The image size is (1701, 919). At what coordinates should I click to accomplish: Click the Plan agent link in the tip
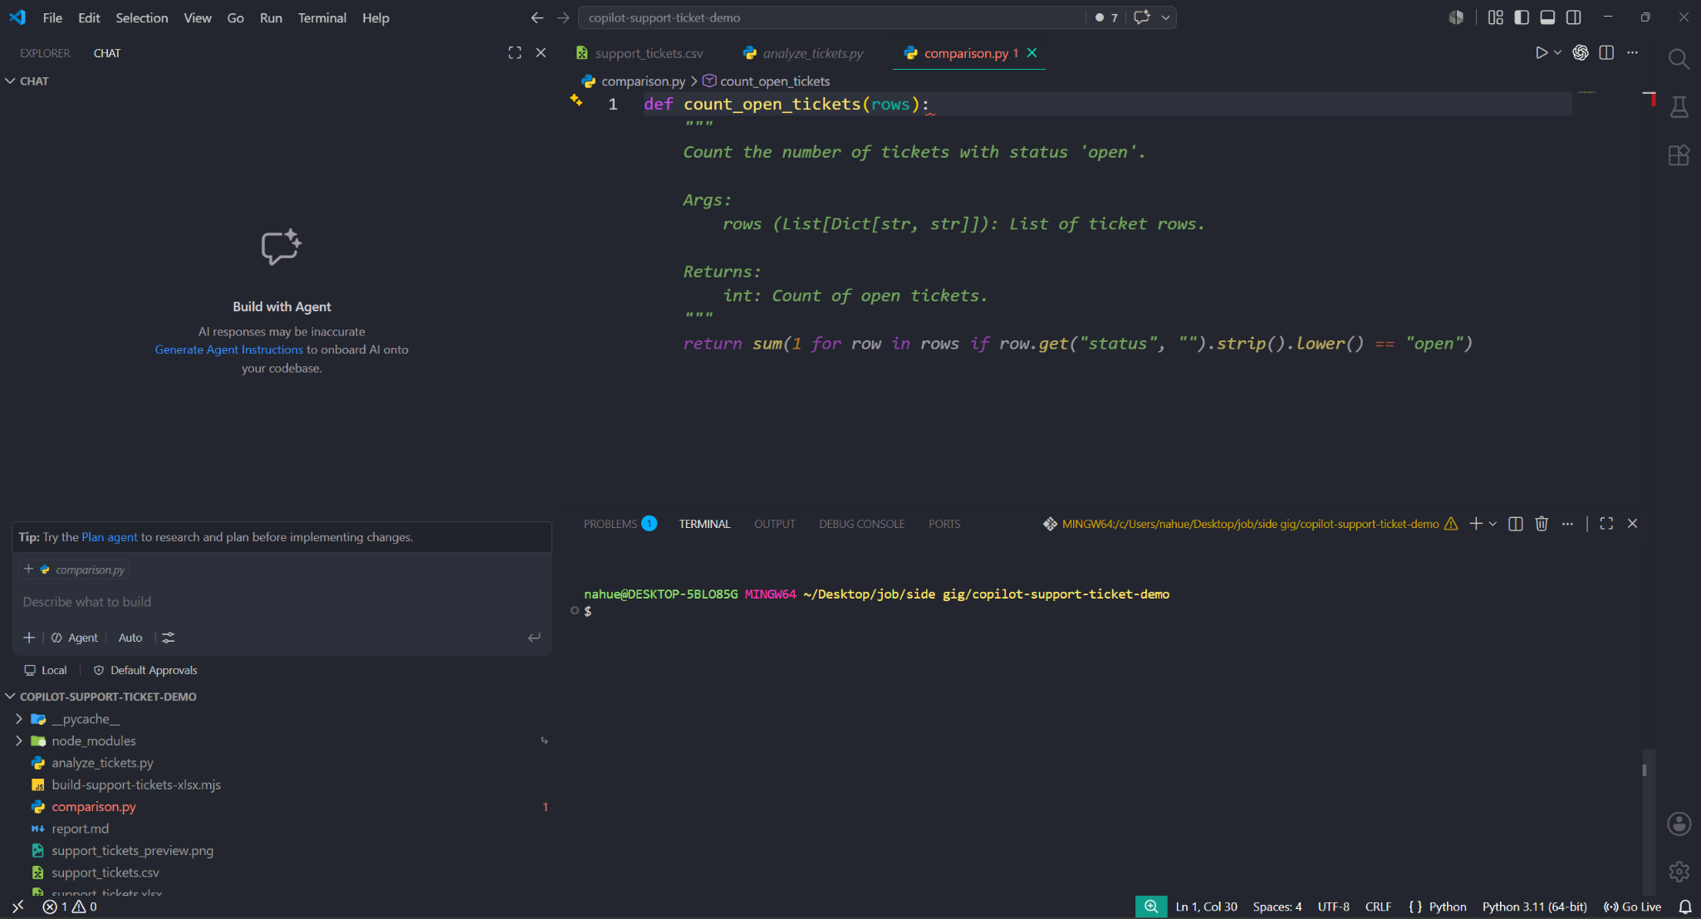tap(109, 537)
